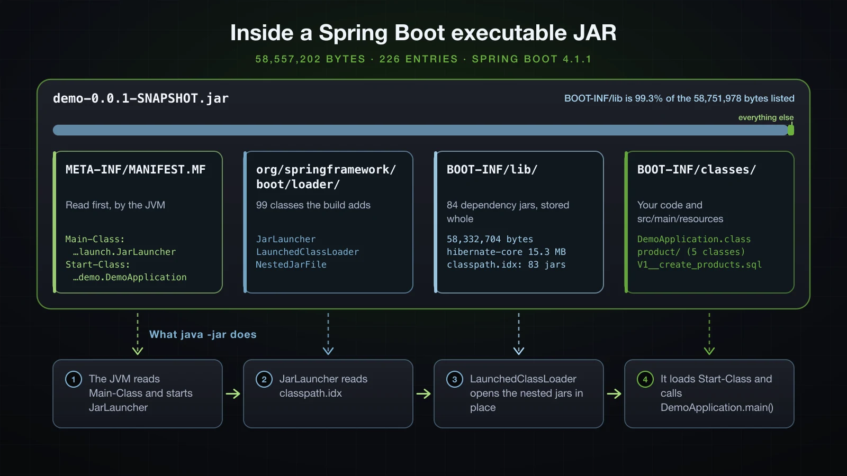Click '99 classes the build adds' description
The width and height of the screenshot is (847, 476).
click(x=313, y=205)
